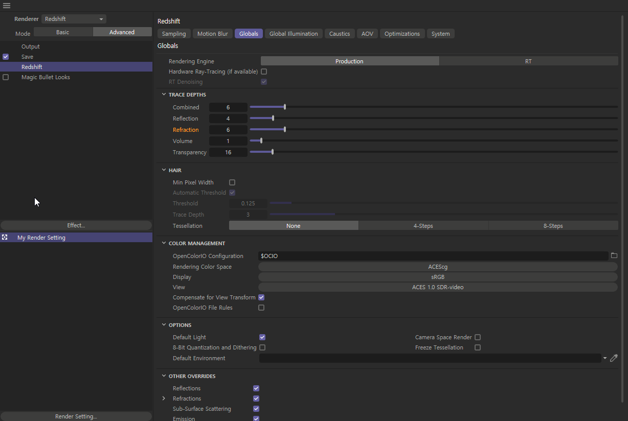Collapse the Hair section

pos(164,170)
